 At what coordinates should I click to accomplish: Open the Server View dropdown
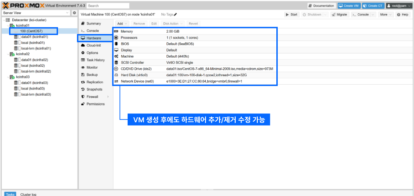(67, 13)
